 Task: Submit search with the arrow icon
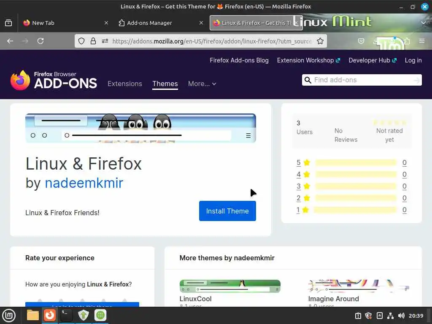click(x=416, y=80)
